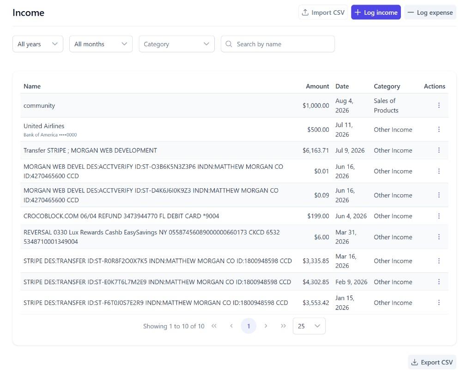Select Transfer STRIPE ; MORGAN WEB DEVELOPMENT
The width and height of the screenshot is (473, 376).
(90, 150)
